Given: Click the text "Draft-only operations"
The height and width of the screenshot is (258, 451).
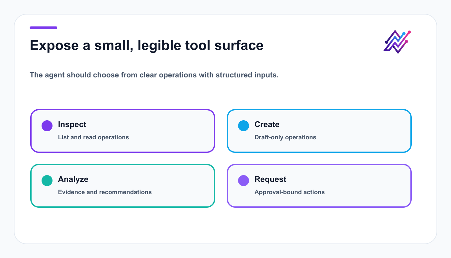Looking at the screenshot, I should click(285, 137).
